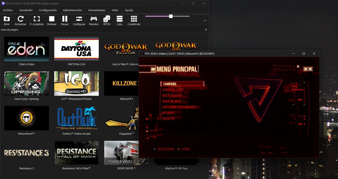The height and width of the screenshot is (179, 338).
Task: Select the Puppeteer game thumbnail
Action: coord(121,118)
